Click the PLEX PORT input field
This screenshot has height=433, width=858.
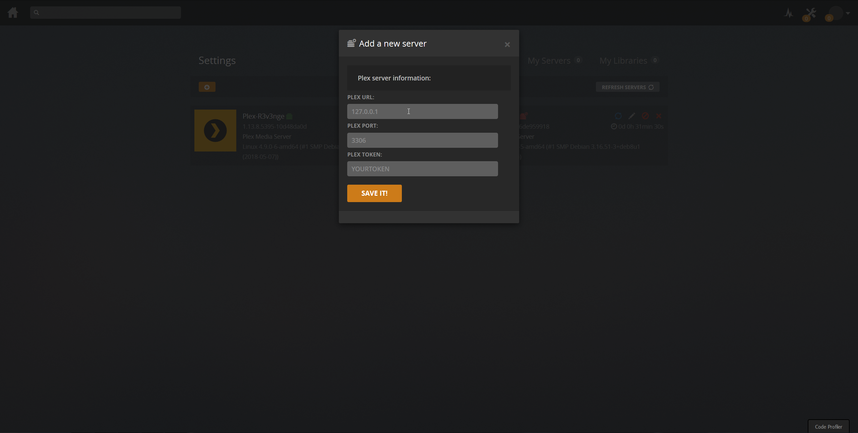pos(422,140)
